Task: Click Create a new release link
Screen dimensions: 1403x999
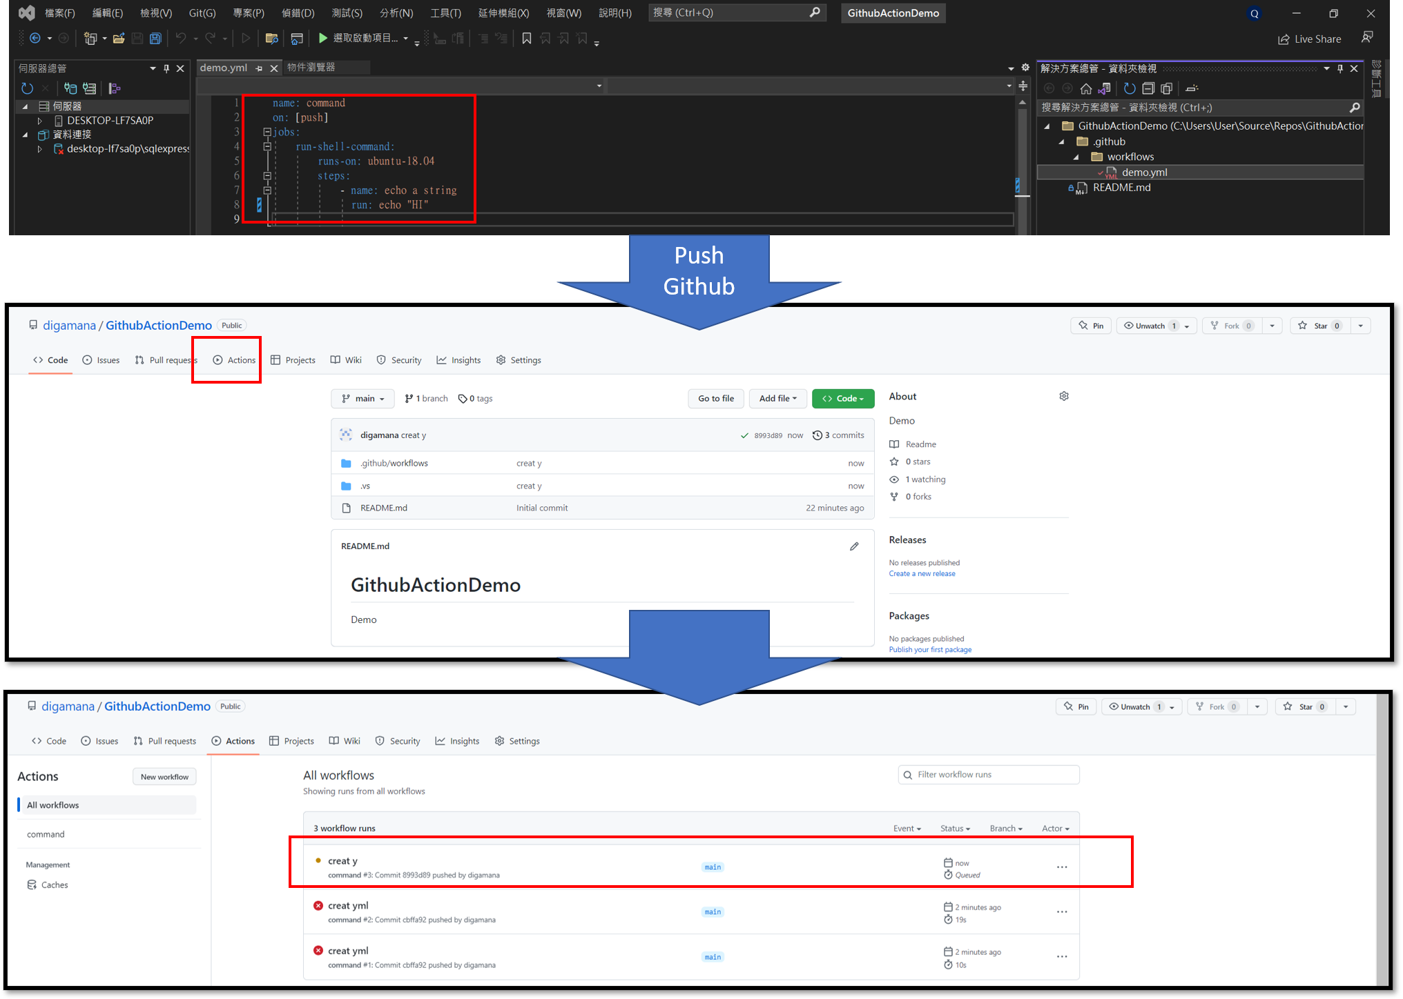Action: tap(922, 574)
